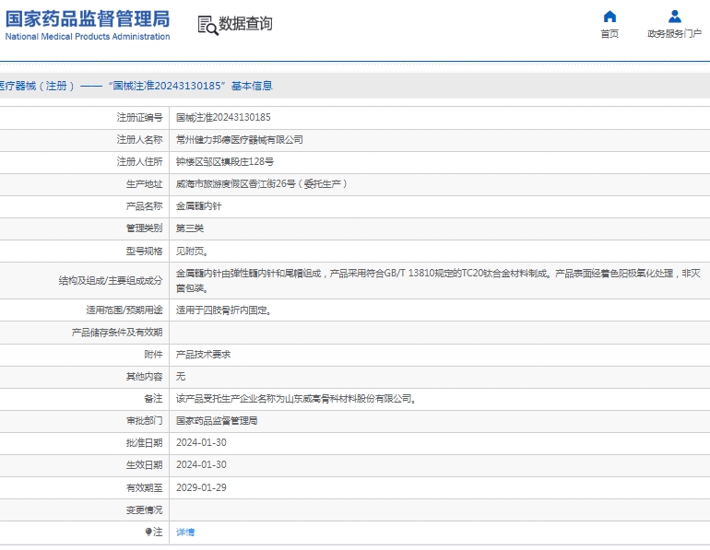Select product name 金属髓内针
710x550 pixels.
(199, 206)
